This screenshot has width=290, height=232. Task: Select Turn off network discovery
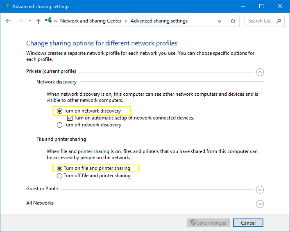[60, 125]
